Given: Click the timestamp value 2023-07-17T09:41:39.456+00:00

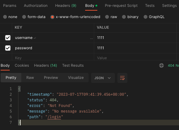Looking at the screenshot, I should click(91, 94).
